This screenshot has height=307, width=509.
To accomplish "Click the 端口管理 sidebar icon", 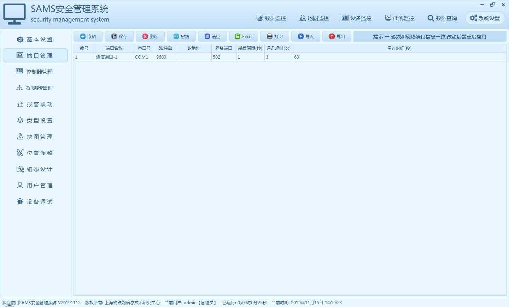I will pos(20,55).
